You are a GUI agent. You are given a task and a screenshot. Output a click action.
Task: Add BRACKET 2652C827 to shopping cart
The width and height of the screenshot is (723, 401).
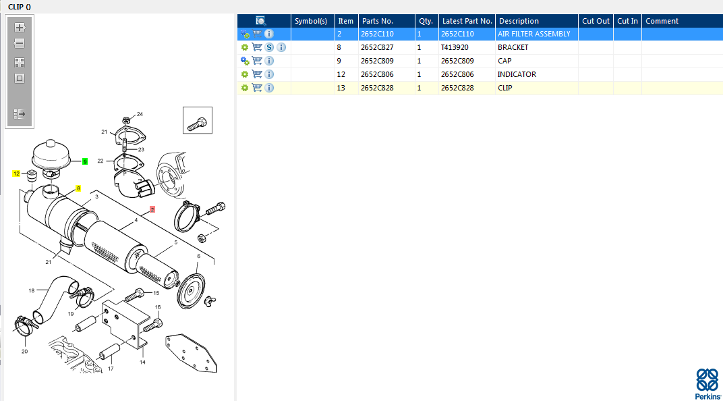pos(257,47)
